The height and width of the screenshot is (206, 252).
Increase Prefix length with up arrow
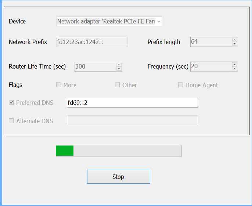pyautogui.click(x=235, y=40)
